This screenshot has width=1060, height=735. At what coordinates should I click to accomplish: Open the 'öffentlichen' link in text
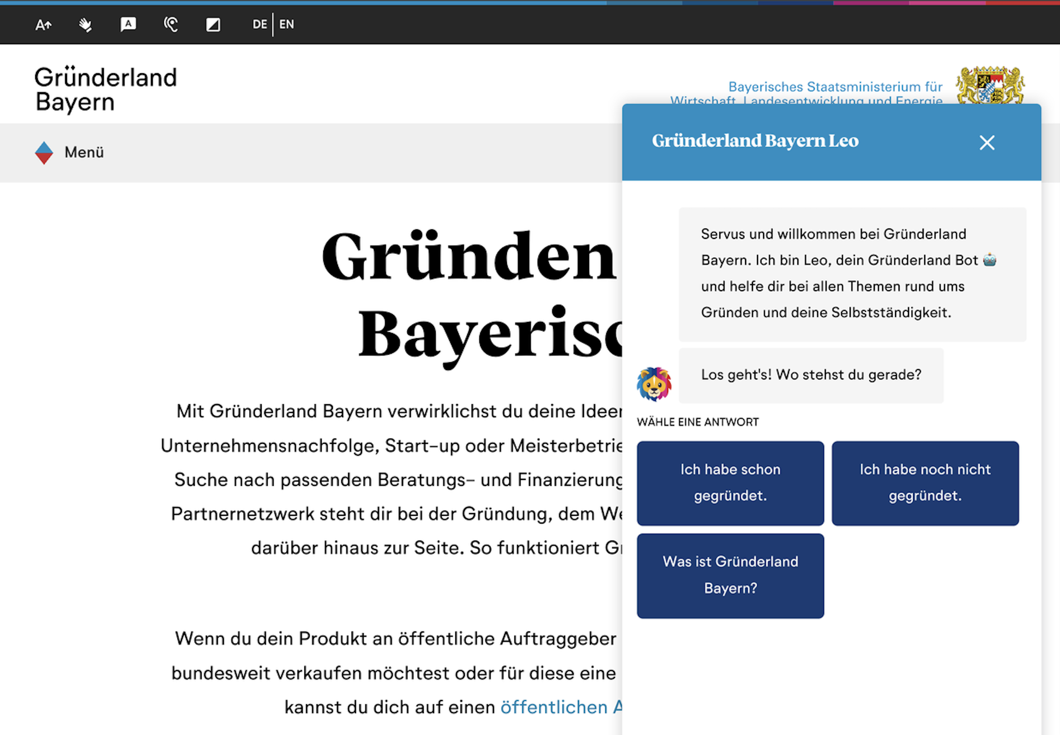coord(554,708)
